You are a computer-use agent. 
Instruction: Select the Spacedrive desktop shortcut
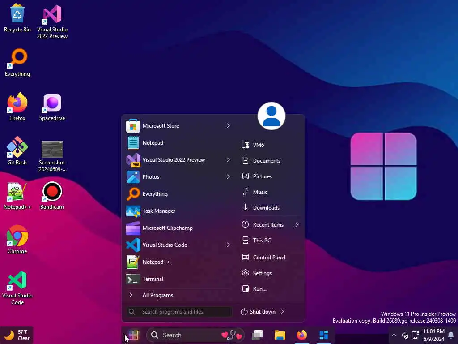(52, 107)
